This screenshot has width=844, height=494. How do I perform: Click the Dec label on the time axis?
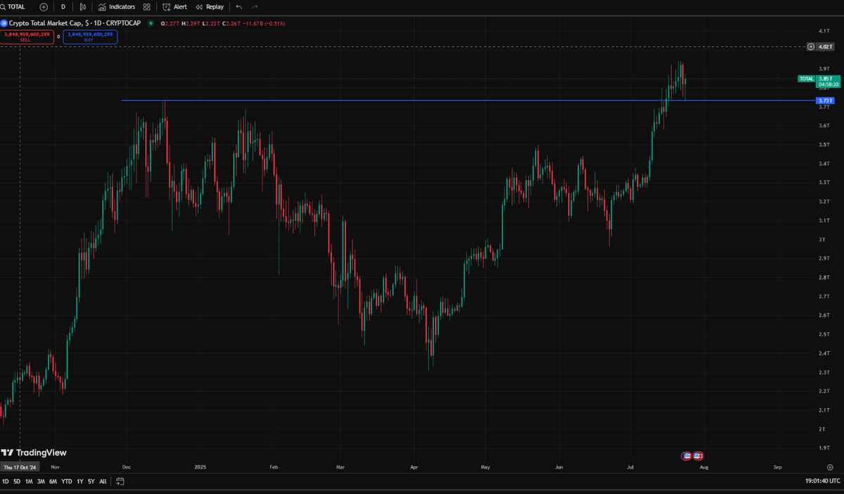[x=127, y=467]
